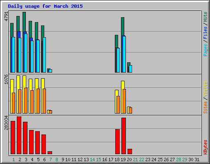Click the '4791' y-axis maximum value
This screenshot has width=210, height=164.
point(6,16)
